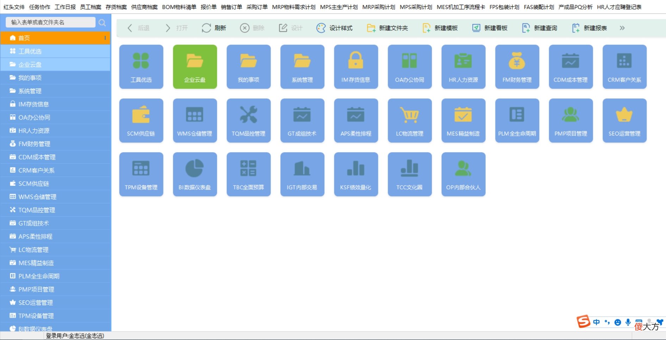Open the 任务协作 menu item
Image resolution: width=666 pixels, height=340 pixels.
tap(39, 7)
